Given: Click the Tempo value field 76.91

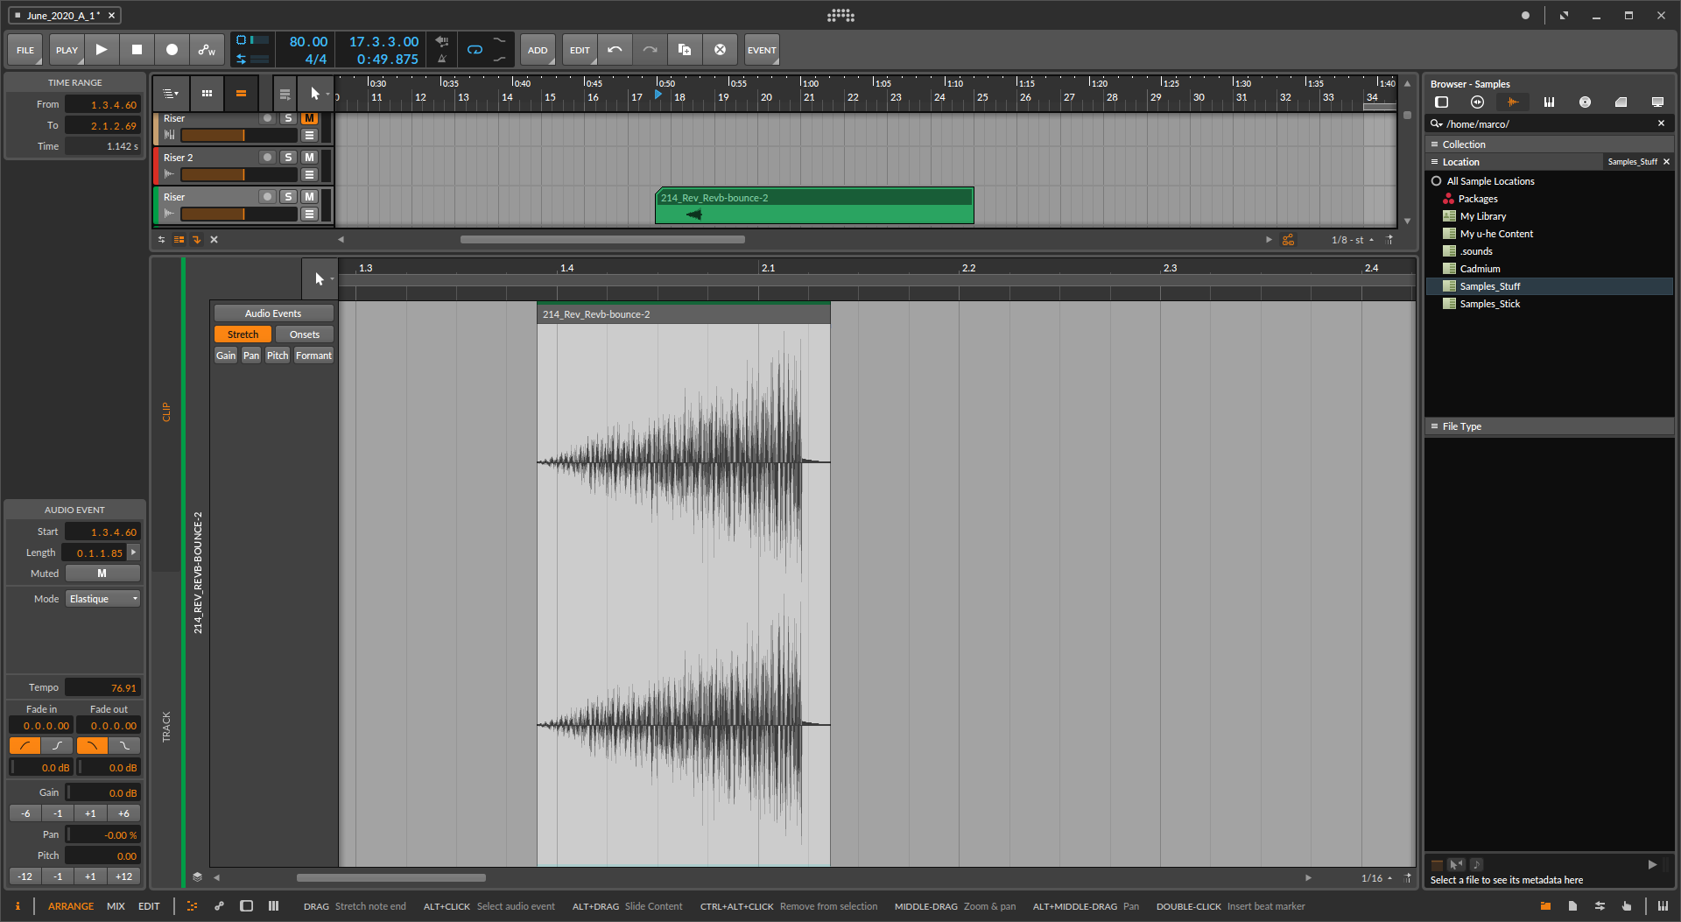Looking at the screenshot, I should pos(103,688).
